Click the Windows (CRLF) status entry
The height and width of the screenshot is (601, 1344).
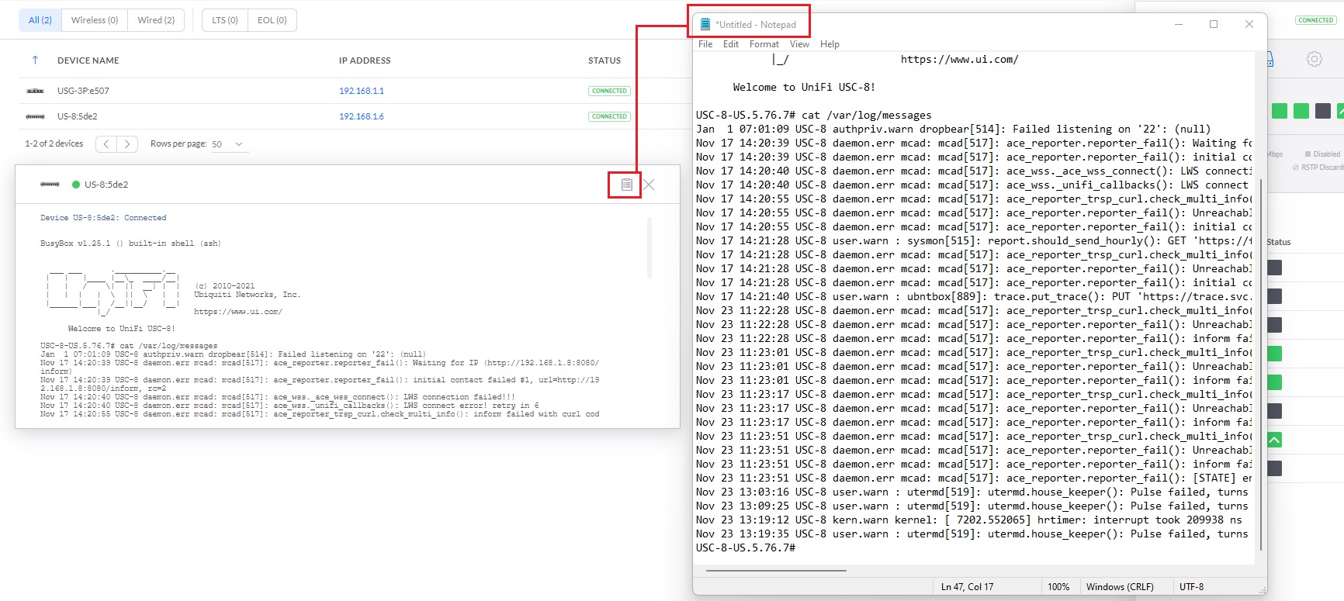(1120, 587)
